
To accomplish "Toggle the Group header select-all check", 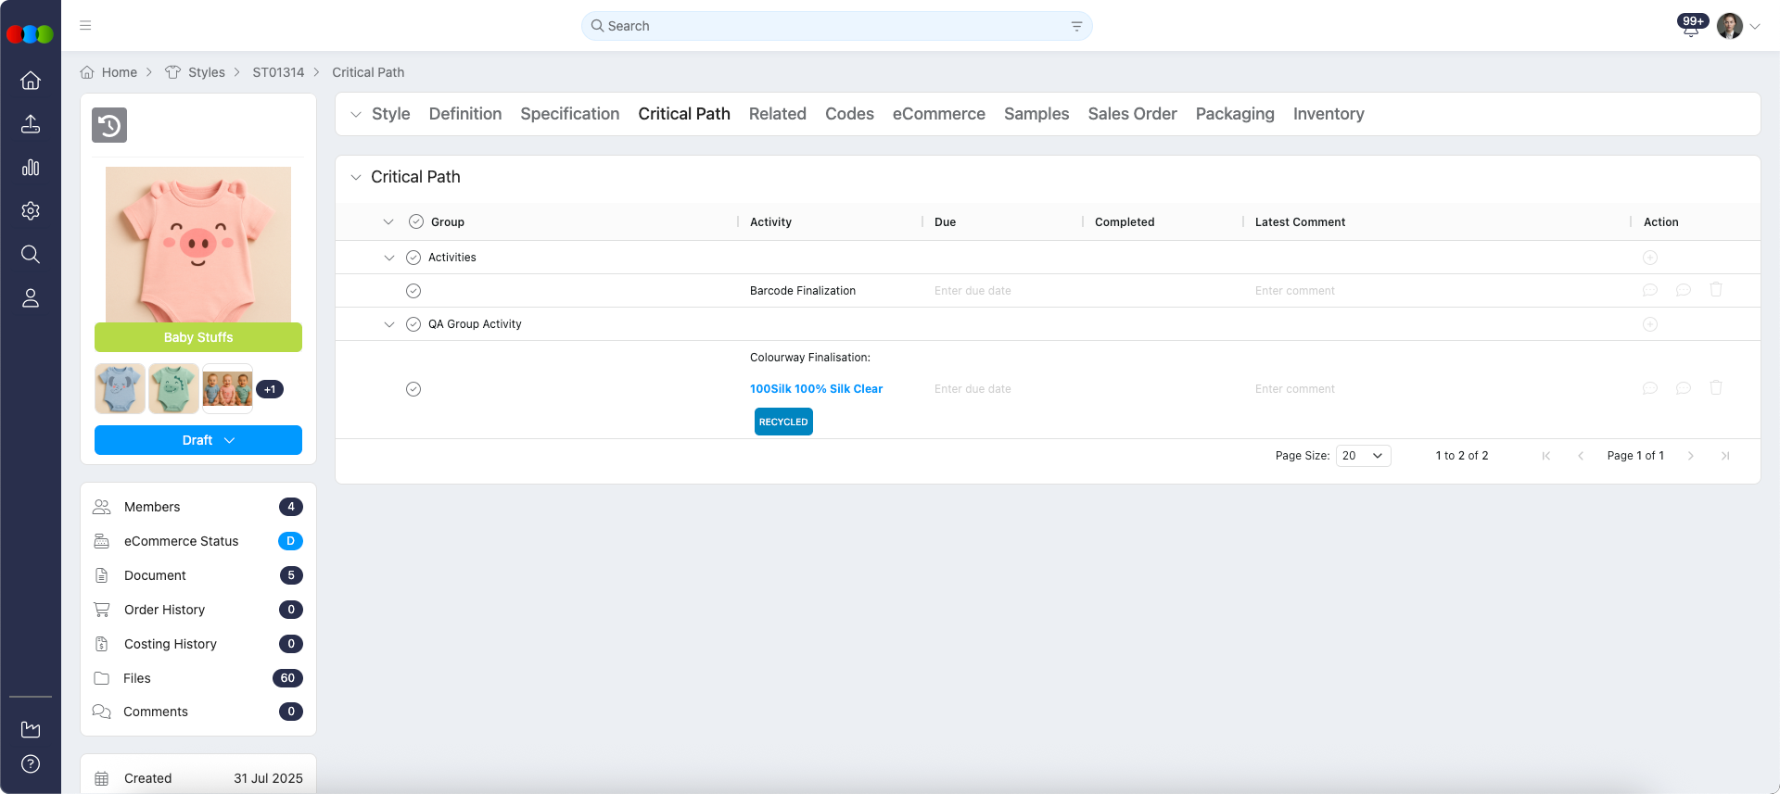I will coord(416,222).
